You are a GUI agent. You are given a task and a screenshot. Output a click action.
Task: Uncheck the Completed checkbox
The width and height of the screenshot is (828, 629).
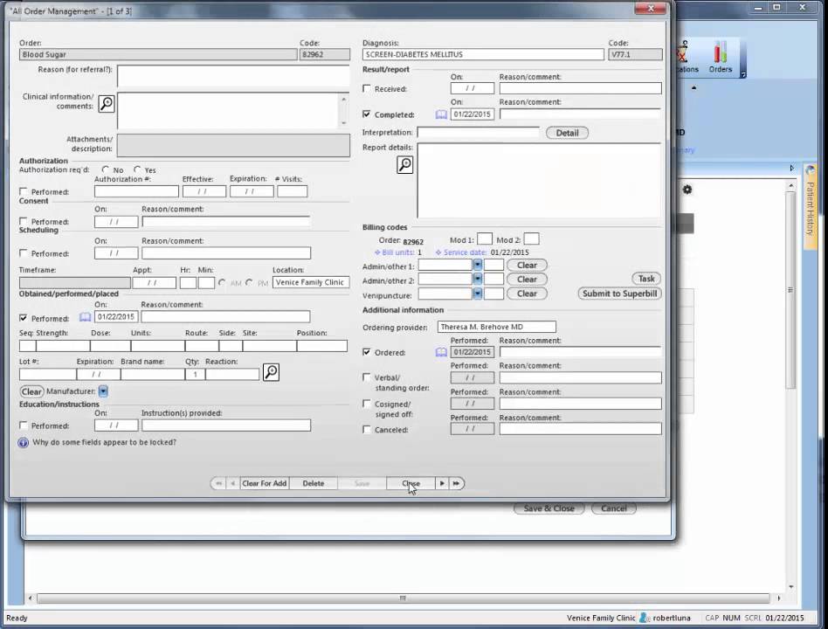click(367, 114)
